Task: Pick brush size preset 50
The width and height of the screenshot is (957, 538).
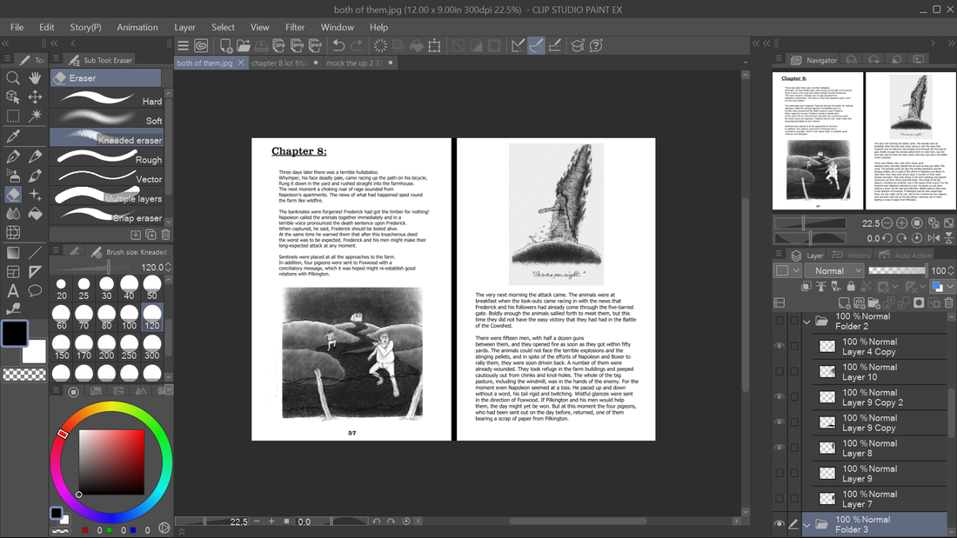Action: tap(152, 288)
